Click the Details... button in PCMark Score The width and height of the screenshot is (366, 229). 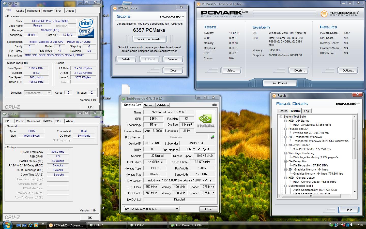click(127, 59)
